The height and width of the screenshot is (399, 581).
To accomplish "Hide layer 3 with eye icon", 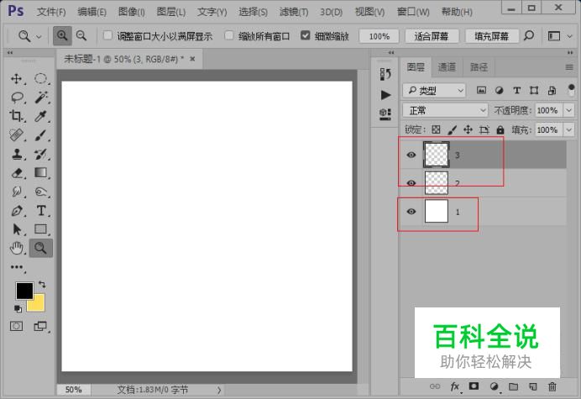I will pos(411,155).
